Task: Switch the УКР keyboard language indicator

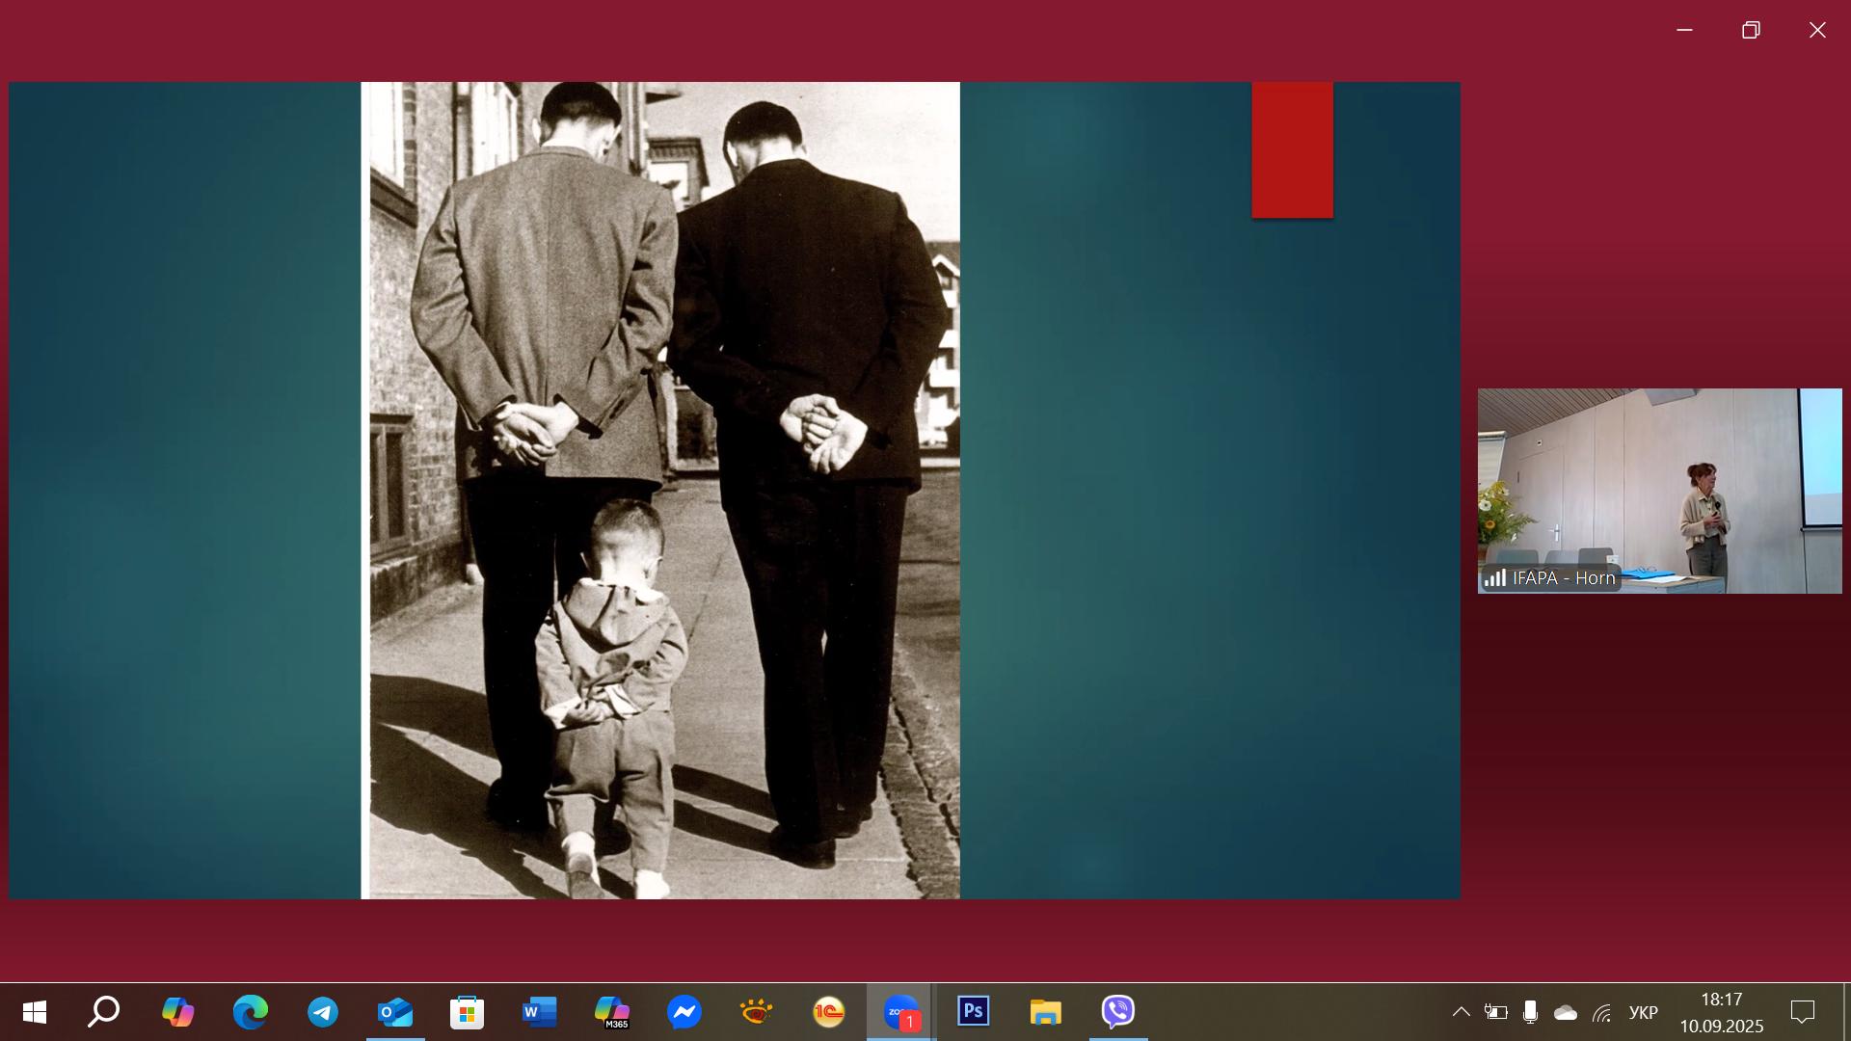Action: pos(1643,1012)
